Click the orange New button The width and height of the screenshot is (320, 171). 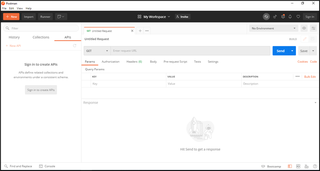click(x=11, y=17)
